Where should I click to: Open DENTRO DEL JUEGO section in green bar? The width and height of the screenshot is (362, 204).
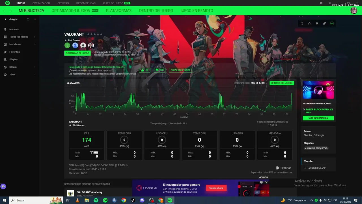click(156, 10)
